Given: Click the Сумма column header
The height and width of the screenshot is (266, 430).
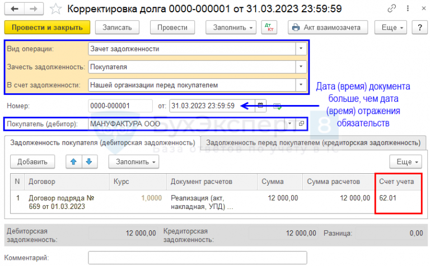Looking at the screenshot, I should [280, 182].
